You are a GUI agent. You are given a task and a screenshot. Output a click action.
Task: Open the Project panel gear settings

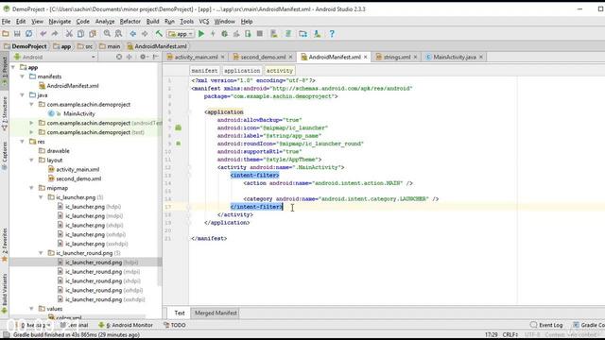[x=144, y=57]
